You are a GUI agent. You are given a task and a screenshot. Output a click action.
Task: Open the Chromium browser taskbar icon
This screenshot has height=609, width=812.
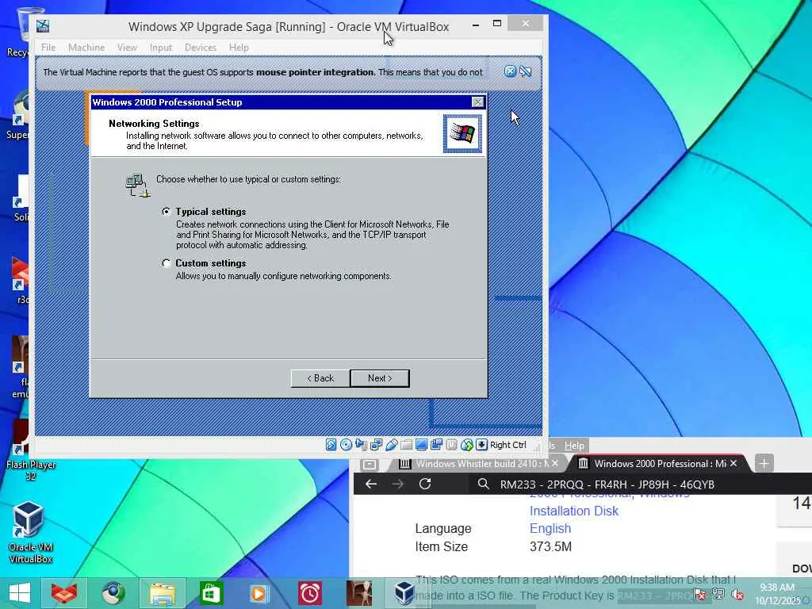[113, 592]
